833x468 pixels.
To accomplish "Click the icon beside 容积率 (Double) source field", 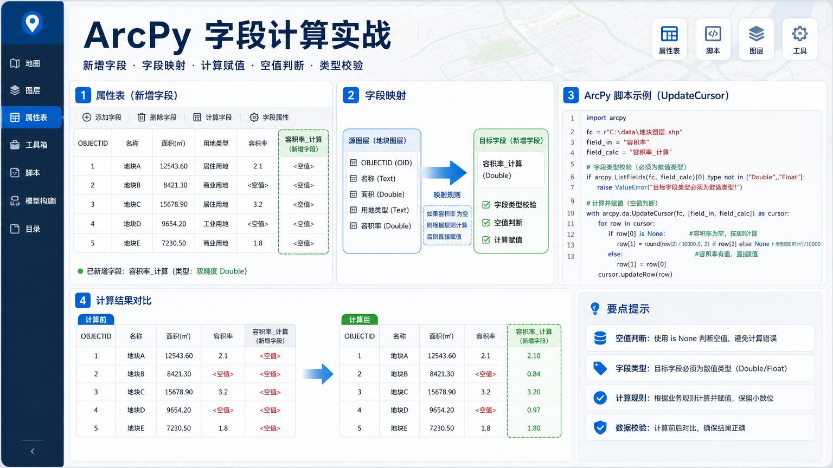I will click(354, 226).
